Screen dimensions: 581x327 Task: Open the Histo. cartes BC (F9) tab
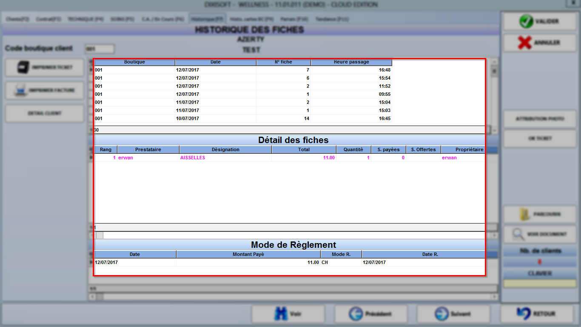[252, 19]
